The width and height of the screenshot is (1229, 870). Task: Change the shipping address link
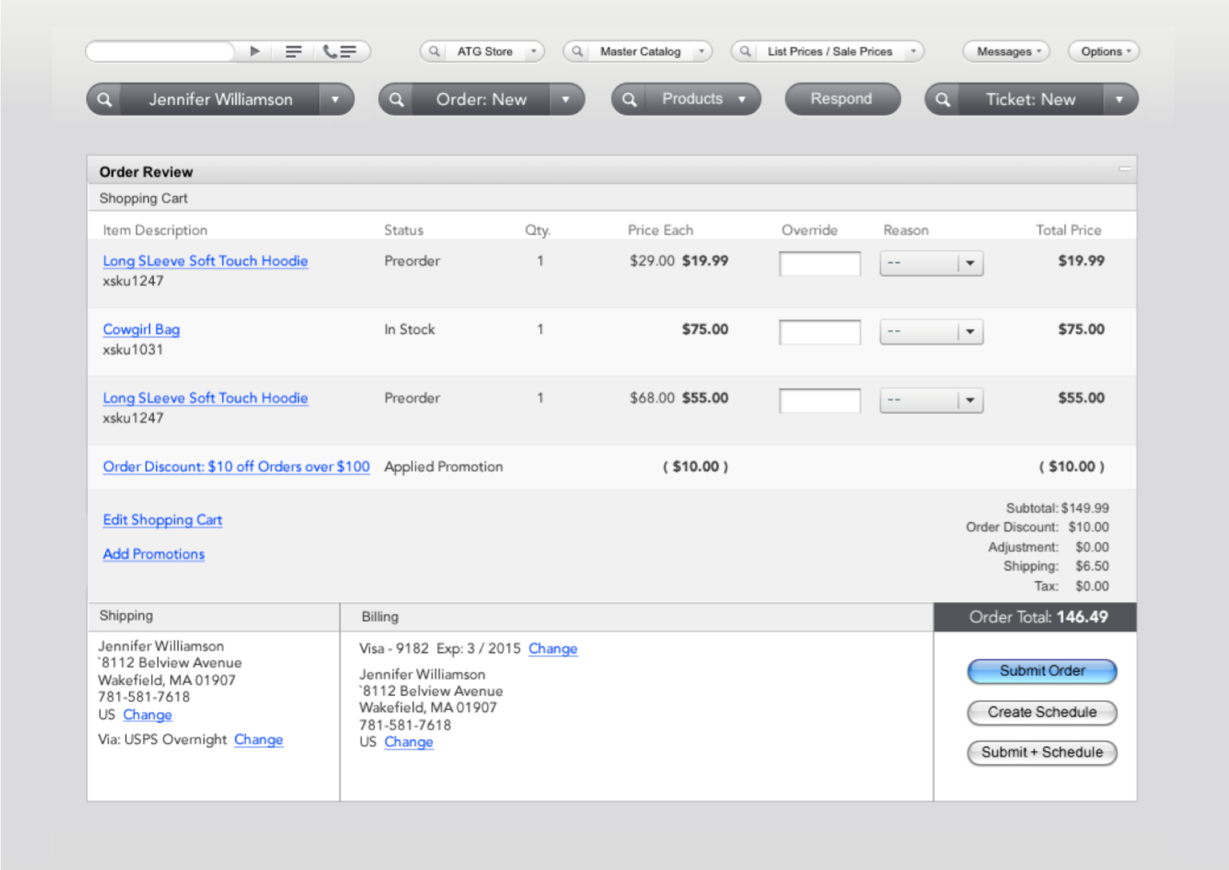pos(148,715)
